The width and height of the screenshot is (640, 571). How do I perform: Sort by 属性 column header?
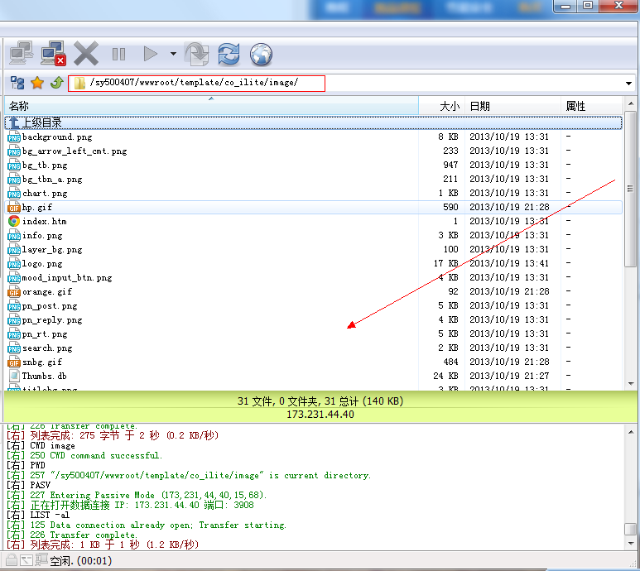pos(591,107)
